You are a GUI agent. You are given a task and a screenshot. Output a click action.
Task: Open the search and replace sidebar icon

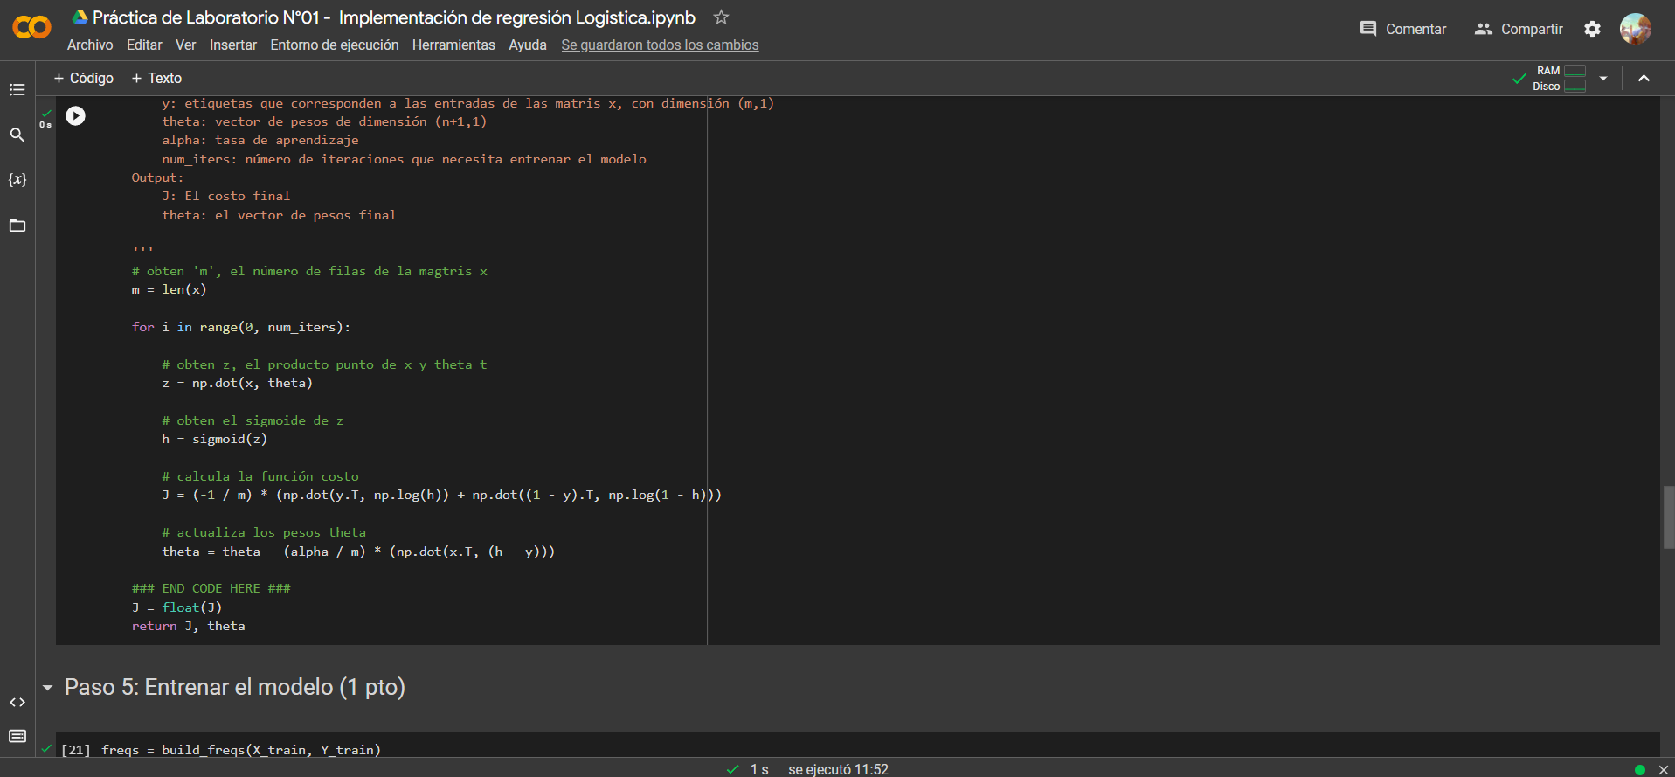tap(17, 135)
